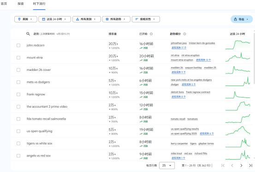Go to the next page of results
The height and width of the screenshot is (172, 255).
pos(241,166)
